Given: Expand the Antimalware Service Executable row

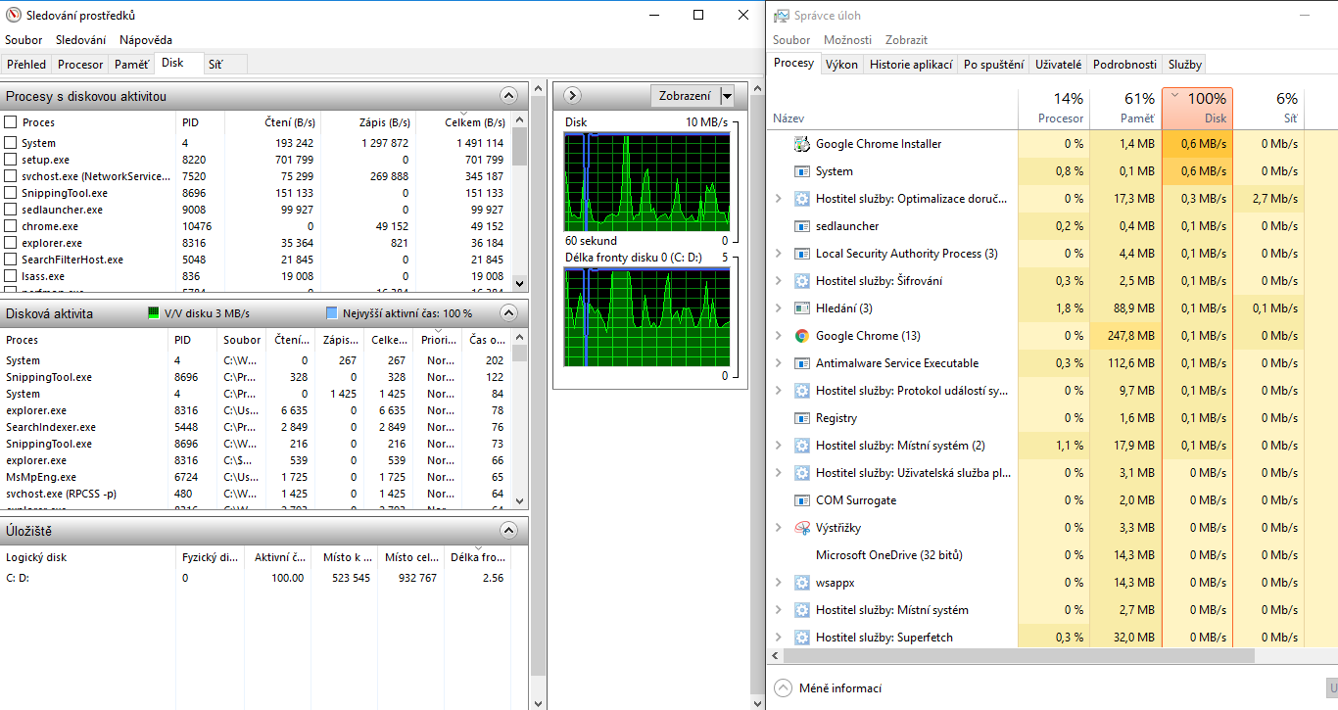Looking at the screenshot, I should (779, 363).
